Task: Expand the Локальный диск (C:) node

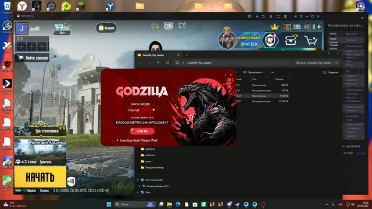Action: 139,186
